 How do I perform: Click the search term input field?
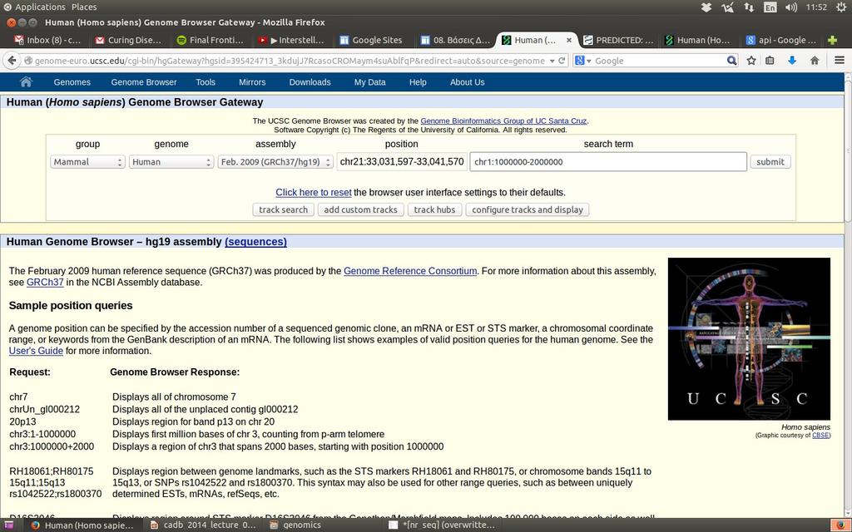point(608,162)
